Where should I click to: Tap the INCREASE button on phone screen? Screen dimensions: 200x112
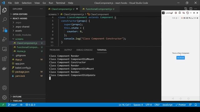click(181, 58)
